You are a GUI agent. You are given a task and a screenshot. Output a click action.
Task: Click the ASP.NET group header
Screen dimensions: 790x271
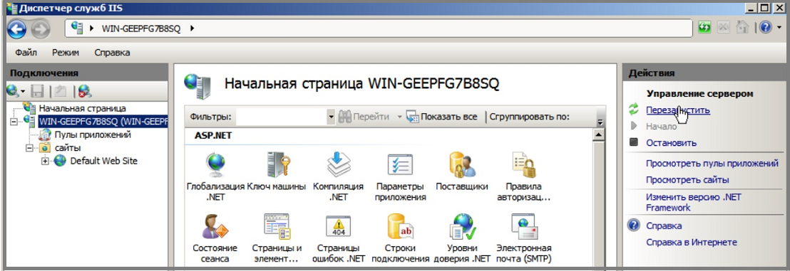tap(213, 135)
